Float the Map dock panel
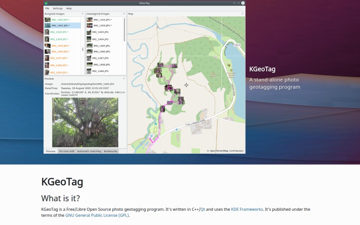 [243, 14]
